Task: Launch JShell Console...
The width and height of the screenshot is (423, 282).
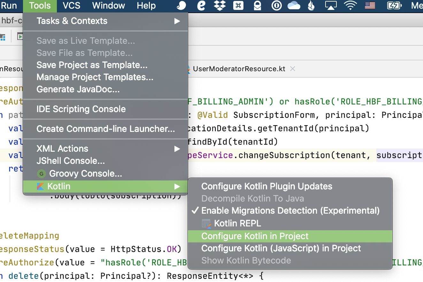Action: point(105,161)
